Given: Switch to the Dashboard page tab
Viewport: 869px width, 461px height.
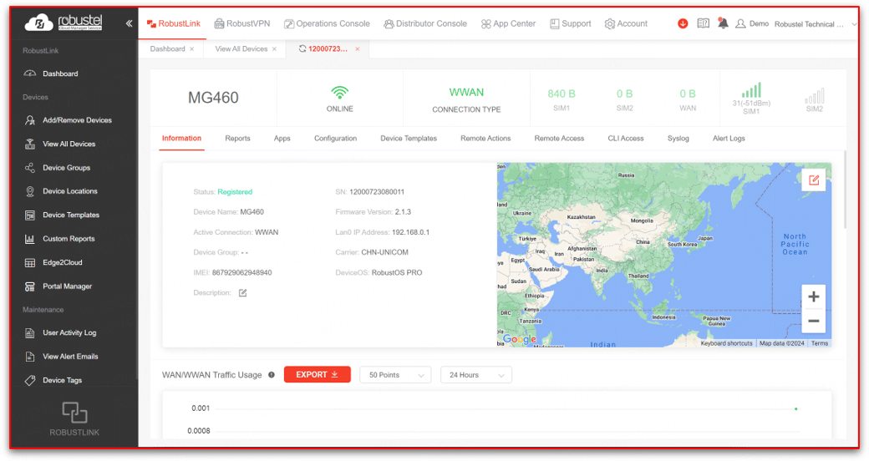Looking at the screenshot, I should pos(167,48).
